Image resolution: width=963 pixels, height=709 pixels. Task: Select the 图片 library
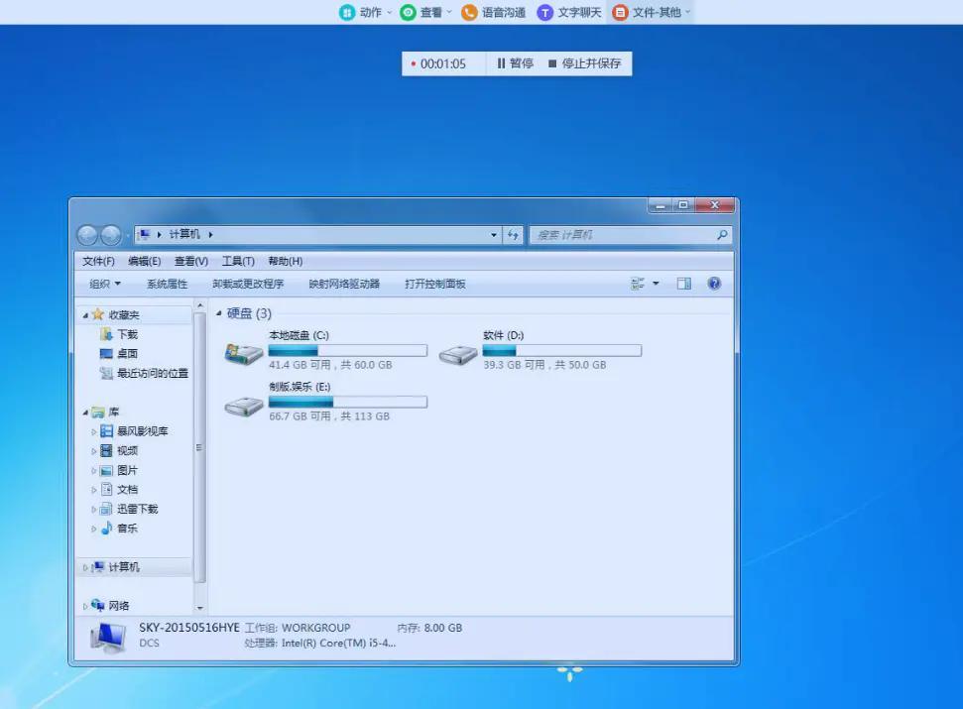[127, 470]
